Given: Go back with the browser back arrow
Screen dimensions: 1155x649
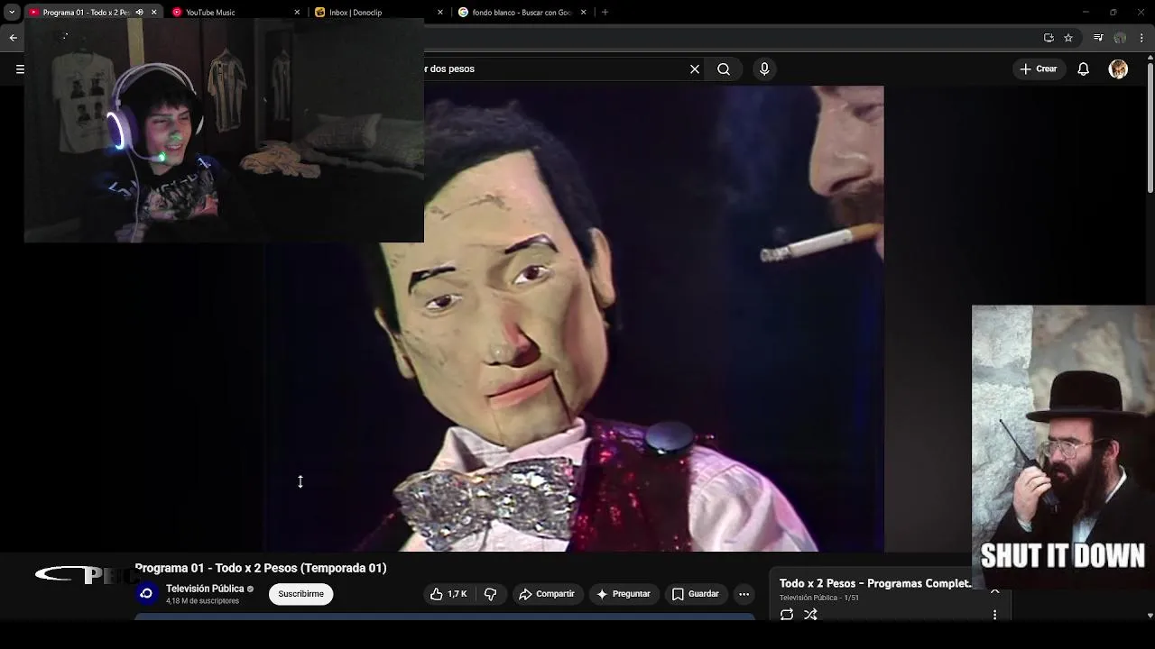Looking at the screenshot, I should click(13, 38).
